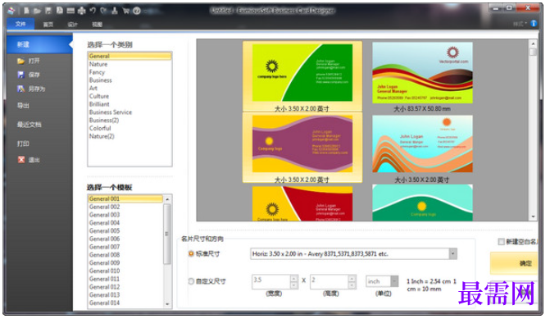
Task: Click the 确定 confirm button
Action: click(x=514, y=263)
